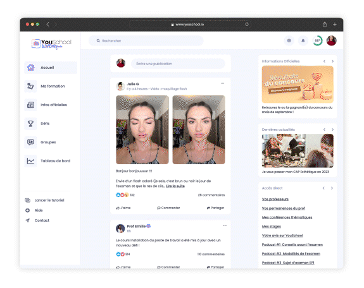Viewport: 364px width, 288px height.
Task: Click the circular progress percentage indicator
Action: click(317, 40)
